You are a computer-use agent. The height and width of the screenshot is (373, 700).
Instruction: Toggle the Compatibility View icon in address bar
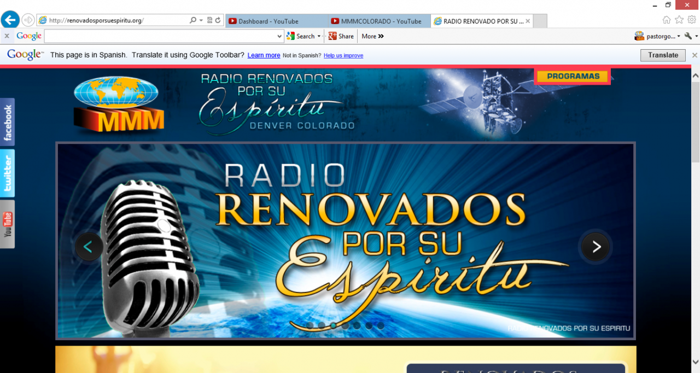210,20
